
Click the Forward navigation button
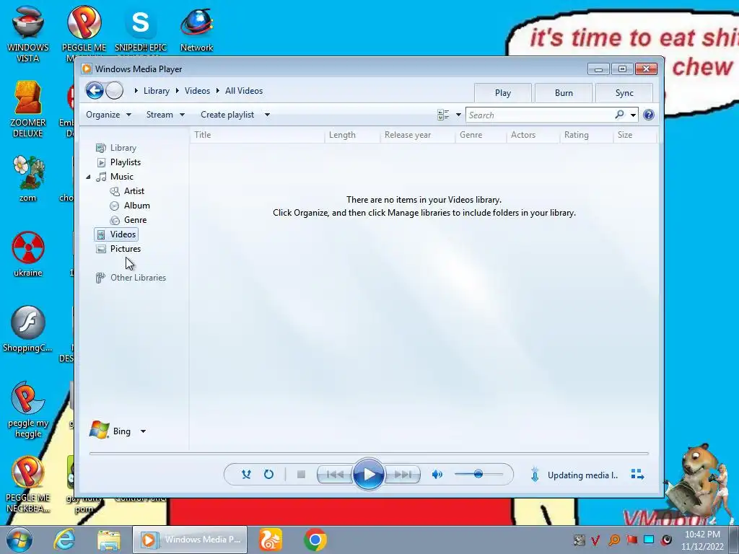[114, 90]
